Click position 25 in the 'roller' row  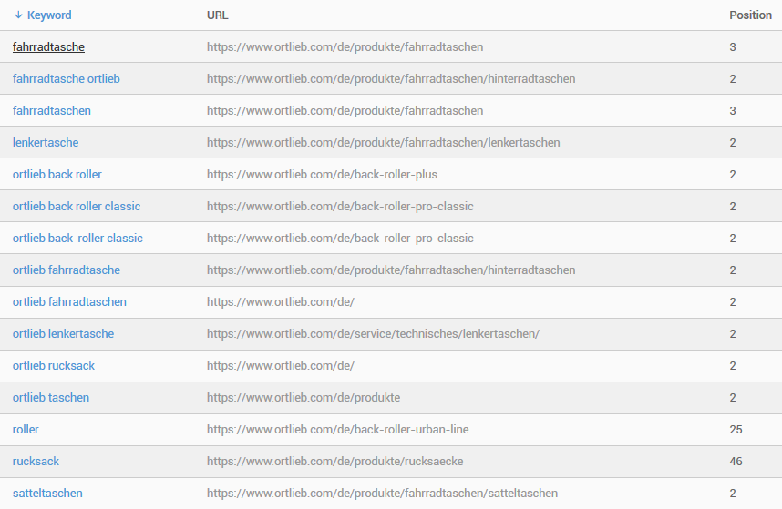click(x=736, y=429)
